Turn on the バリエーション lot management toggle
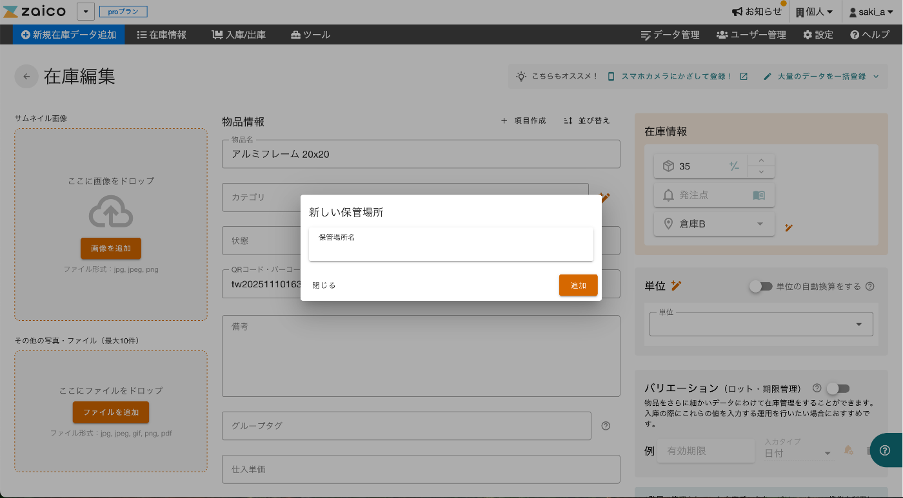903x498 pixels. pos(838,388)
